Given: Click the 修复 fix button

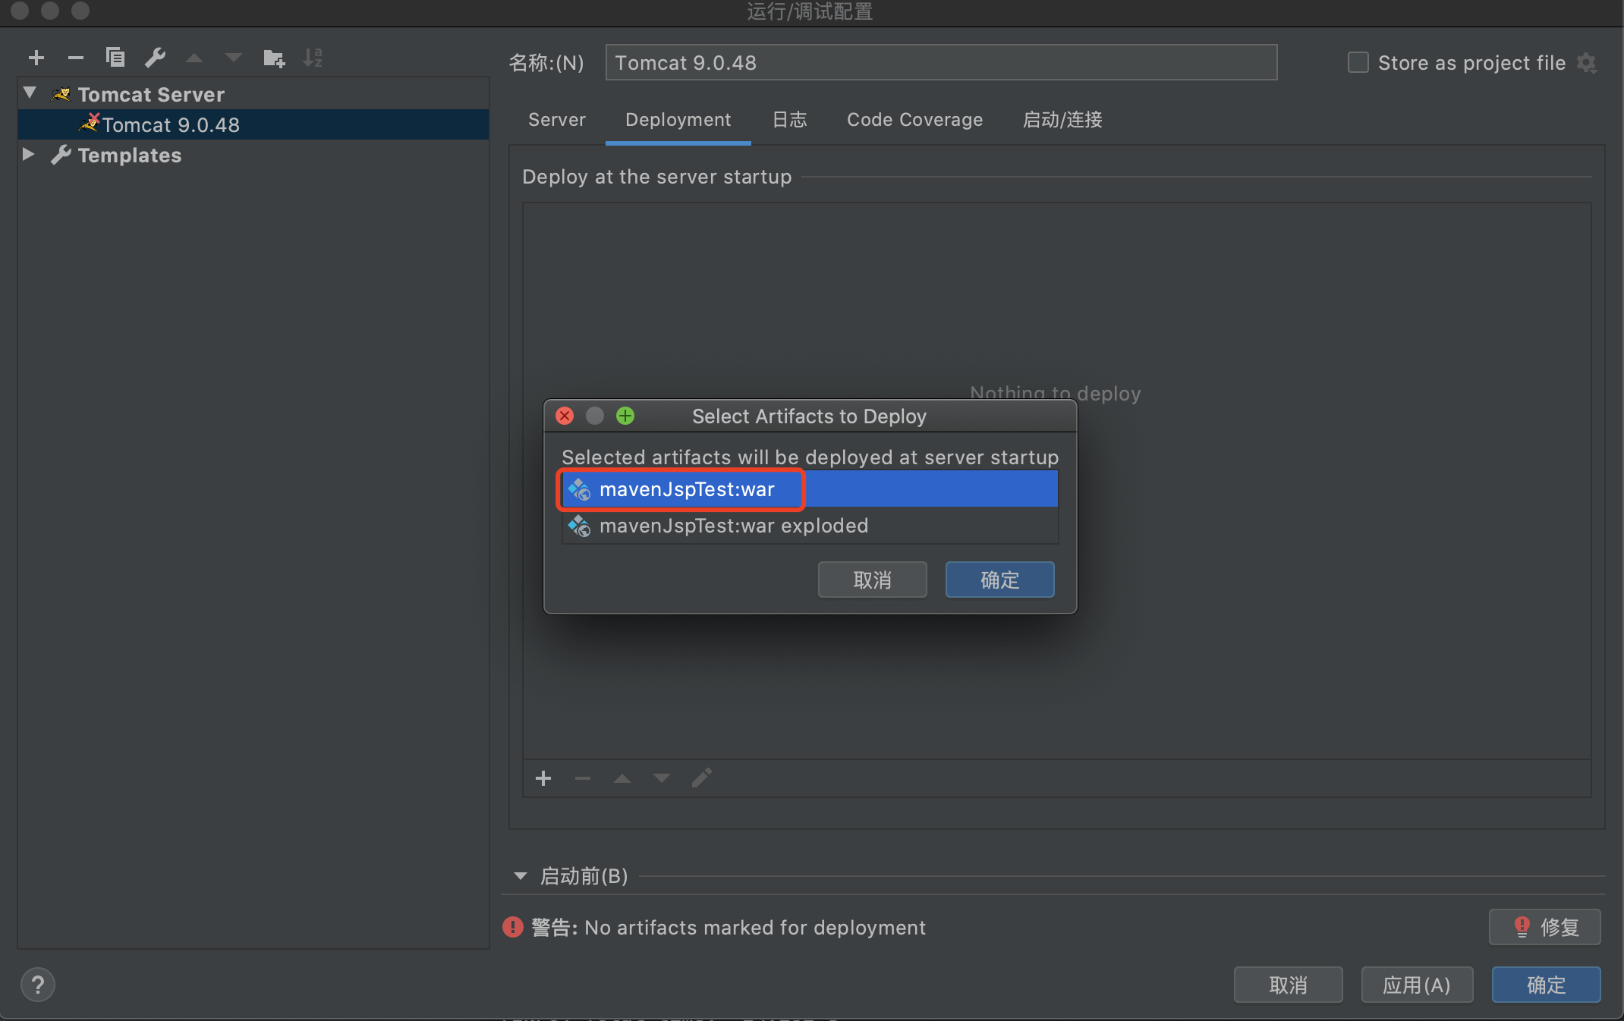Looking at the screenshot, I should pyautogui.click(x=1545, y=927).
